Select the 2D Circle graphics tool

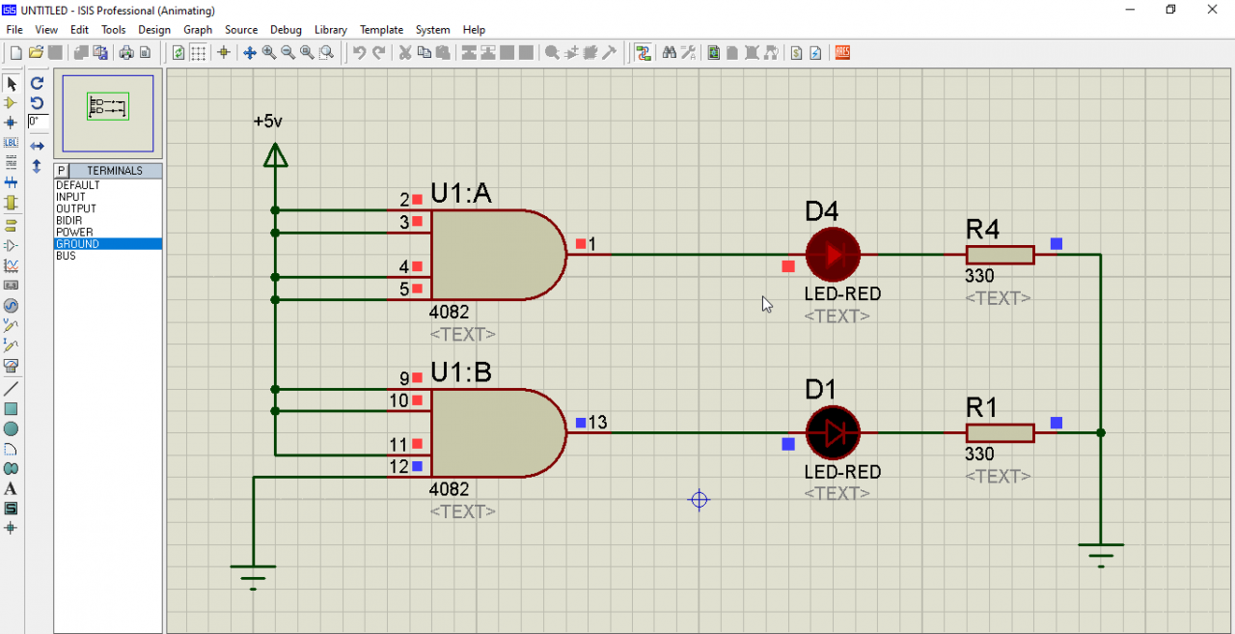tap(12, 428)
